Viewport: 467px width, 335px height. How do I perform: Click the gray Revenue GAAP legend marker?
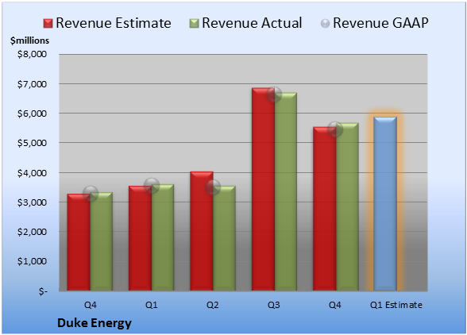326,24
